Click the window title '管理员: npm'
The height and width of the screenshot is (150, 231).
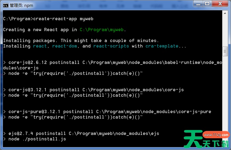point(21,5)
